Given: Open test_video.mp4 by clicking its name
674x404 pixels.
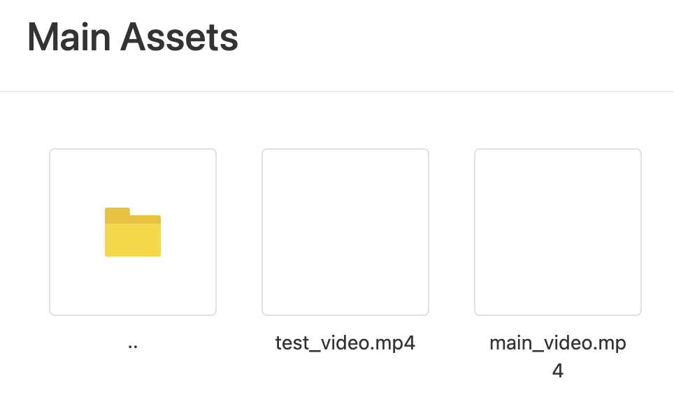Looking at the screenshot, I should pyautogui.click(x=345, y=343).
